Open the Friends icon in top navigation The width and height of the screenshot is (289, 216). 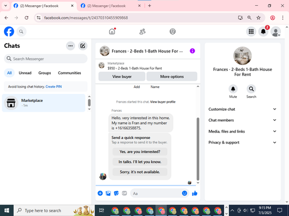click(142, 32)
